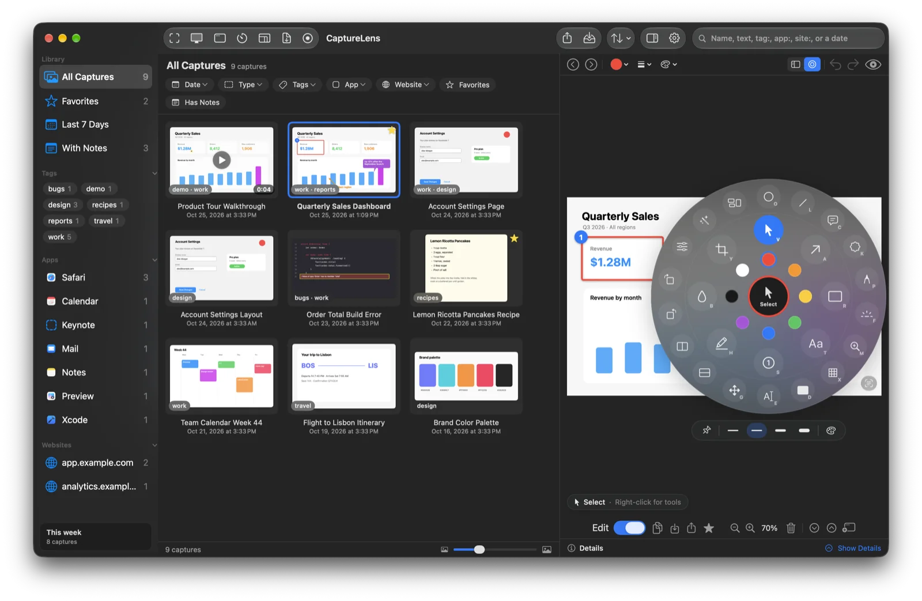Click the 'recipes' tag chip
This screenshot has width=922, height=601.
pyautogui.click(x=107, y=205)
